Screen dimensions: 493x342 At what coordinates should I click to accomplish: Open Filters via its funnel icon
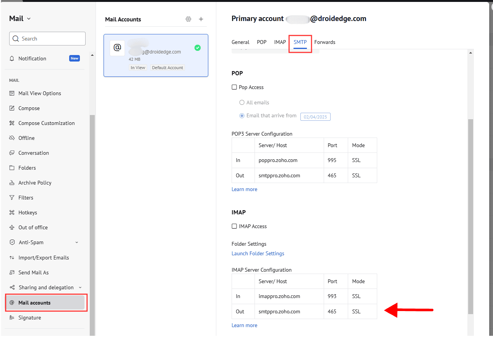tap(12, 198)
